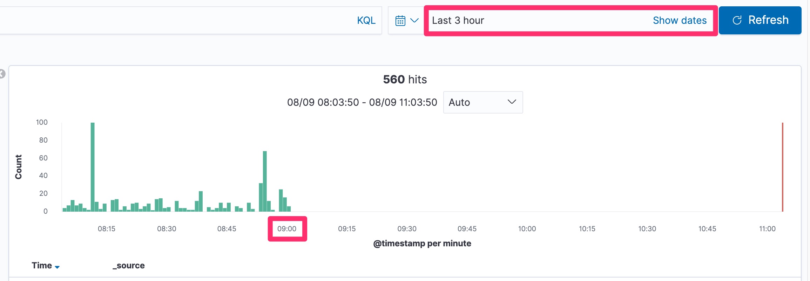Click the calendar quick menu icon

(x=400, y=21)
